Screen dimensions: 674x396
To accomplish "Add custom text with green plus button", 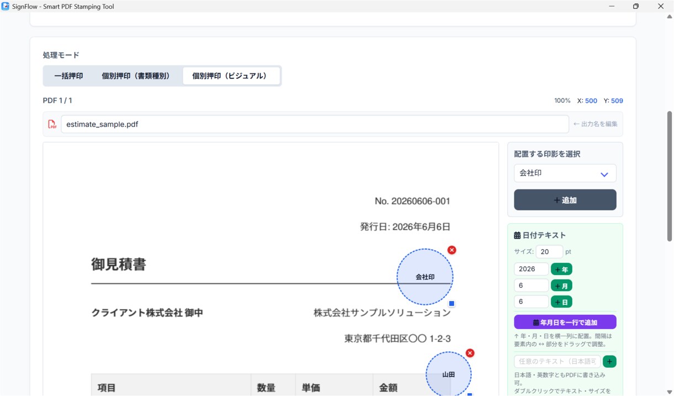I will click(x=609, y=362).
